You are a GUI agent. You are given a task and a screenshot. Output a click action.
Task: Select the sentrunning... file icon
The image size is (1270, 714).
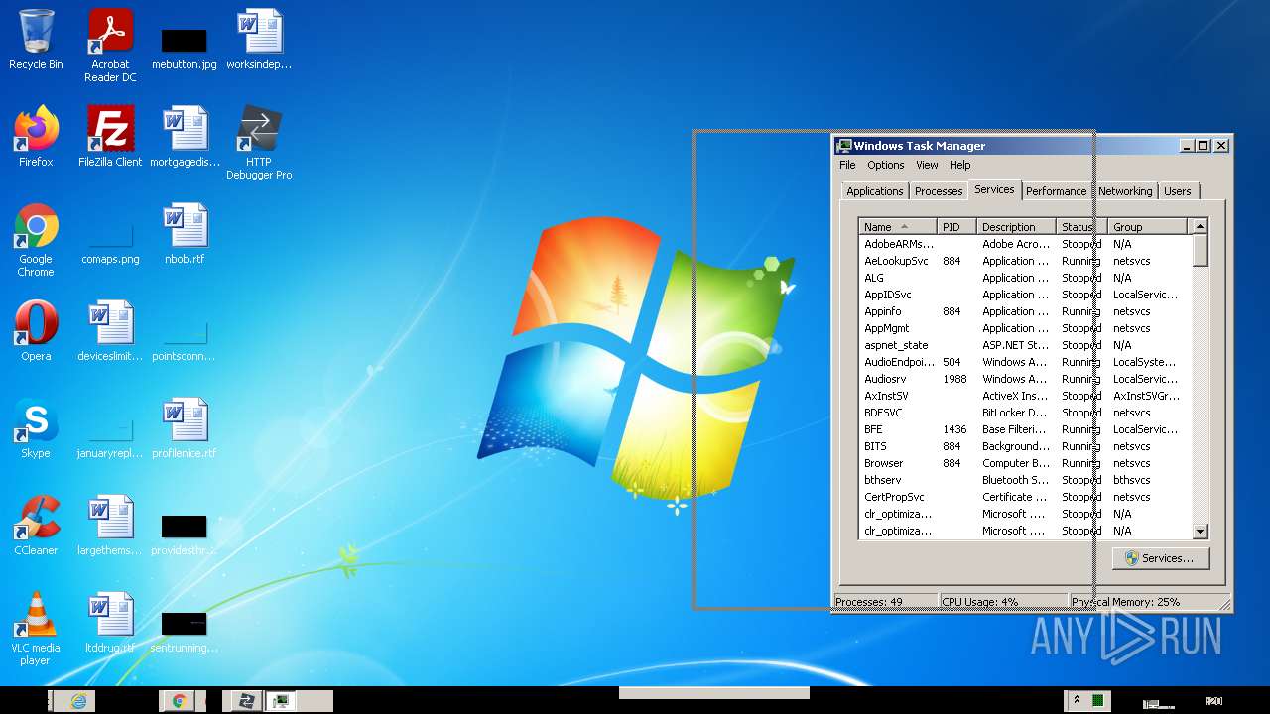[185, 631]
